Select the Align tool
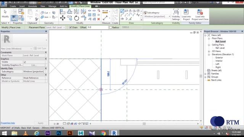This screenshot has width=244, height=137. point(63,11)
